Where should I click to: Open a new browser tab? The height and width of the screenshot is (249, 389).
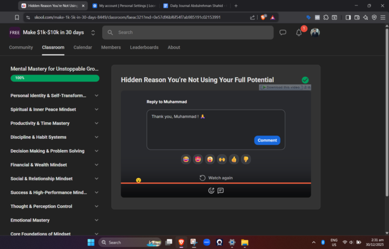(x=236, y=6)
